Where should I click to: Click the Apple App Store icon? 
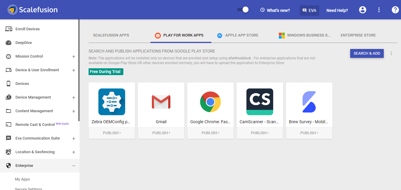click(220, 36)
